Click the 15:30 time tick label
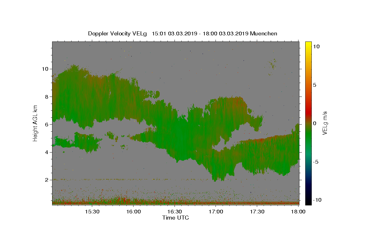Viewport: 370px width, 246px height. pos(92,212)
